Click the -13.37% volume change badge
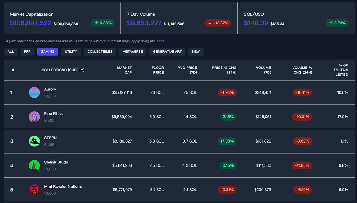357x203 pixels. (x=218, y=23)
